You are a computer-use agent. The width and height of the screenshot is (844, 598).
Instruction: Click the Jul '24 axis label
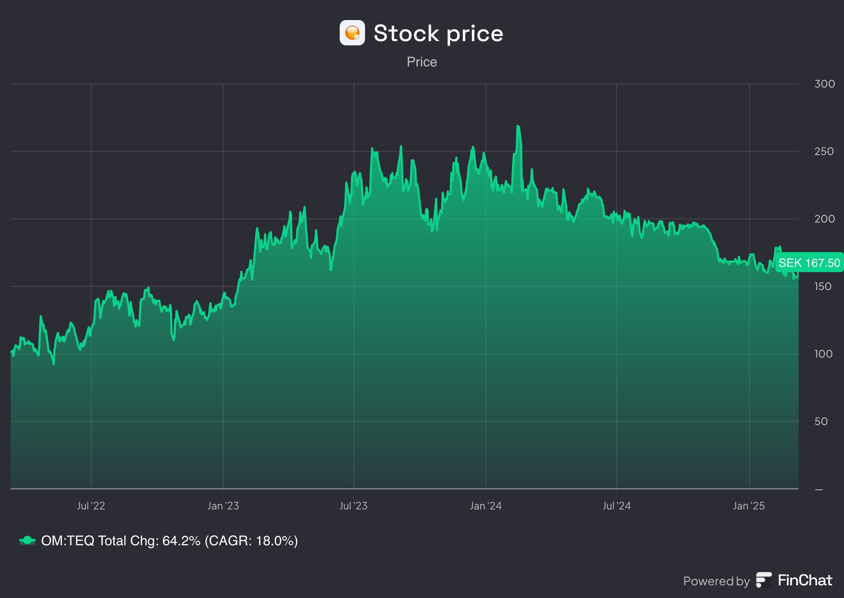(616, 506)
